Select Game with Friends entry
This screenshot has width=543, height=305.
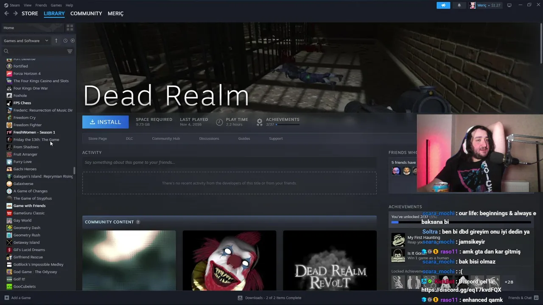(x=29, y=206)
